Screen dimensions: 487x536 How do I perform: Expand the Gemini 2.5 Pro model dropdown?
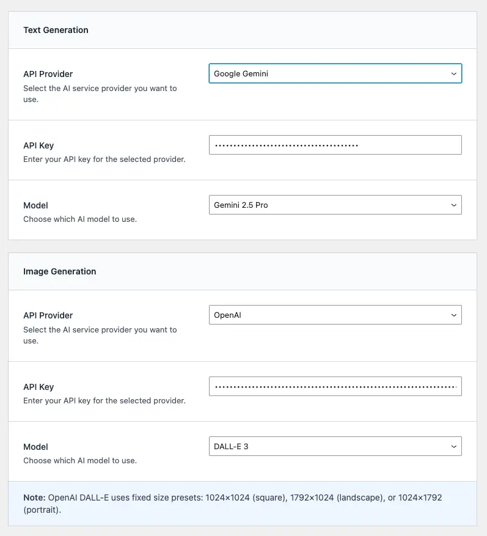pyautogui.click(x=334, y=205)
